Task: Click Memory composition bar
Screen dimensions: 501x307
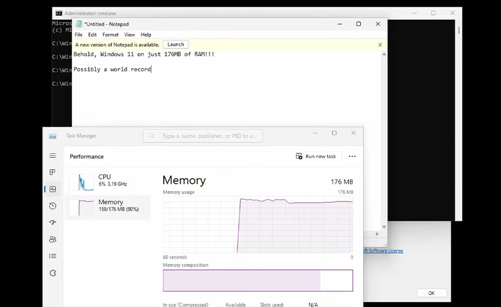Action: click(x=258, y=281)
